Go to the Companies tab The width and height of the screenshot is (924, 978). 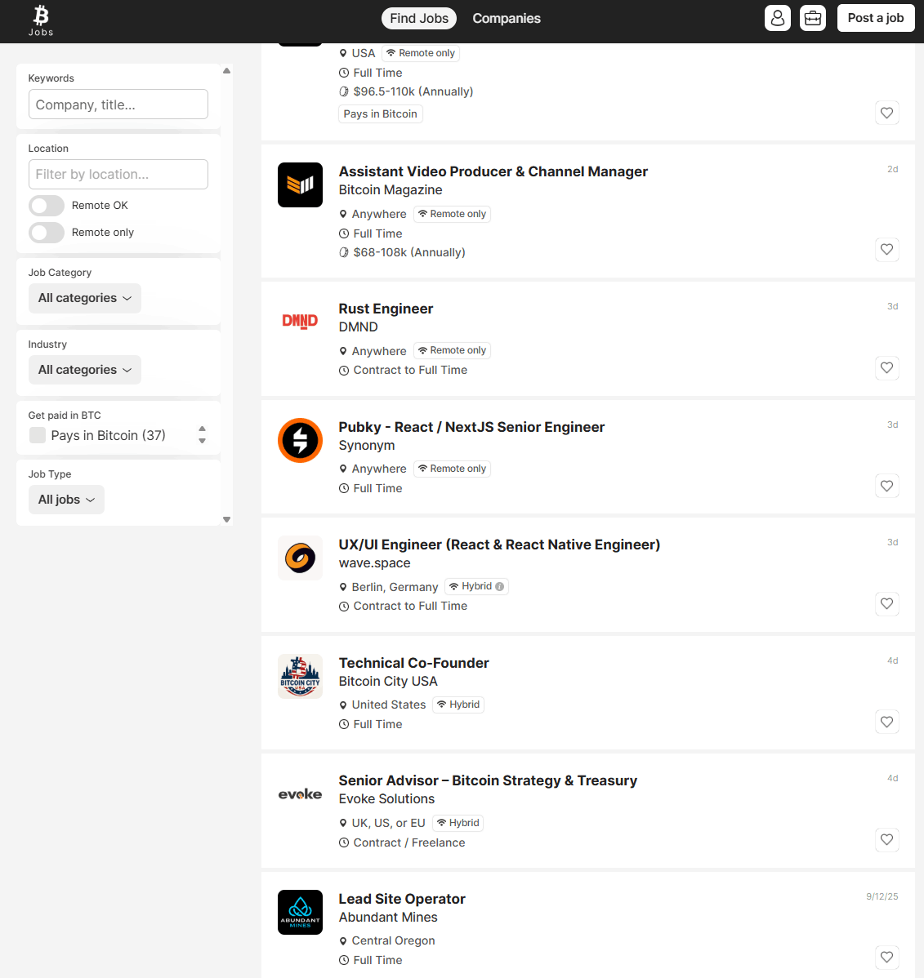pyautogui.click(x=507, y=18)
